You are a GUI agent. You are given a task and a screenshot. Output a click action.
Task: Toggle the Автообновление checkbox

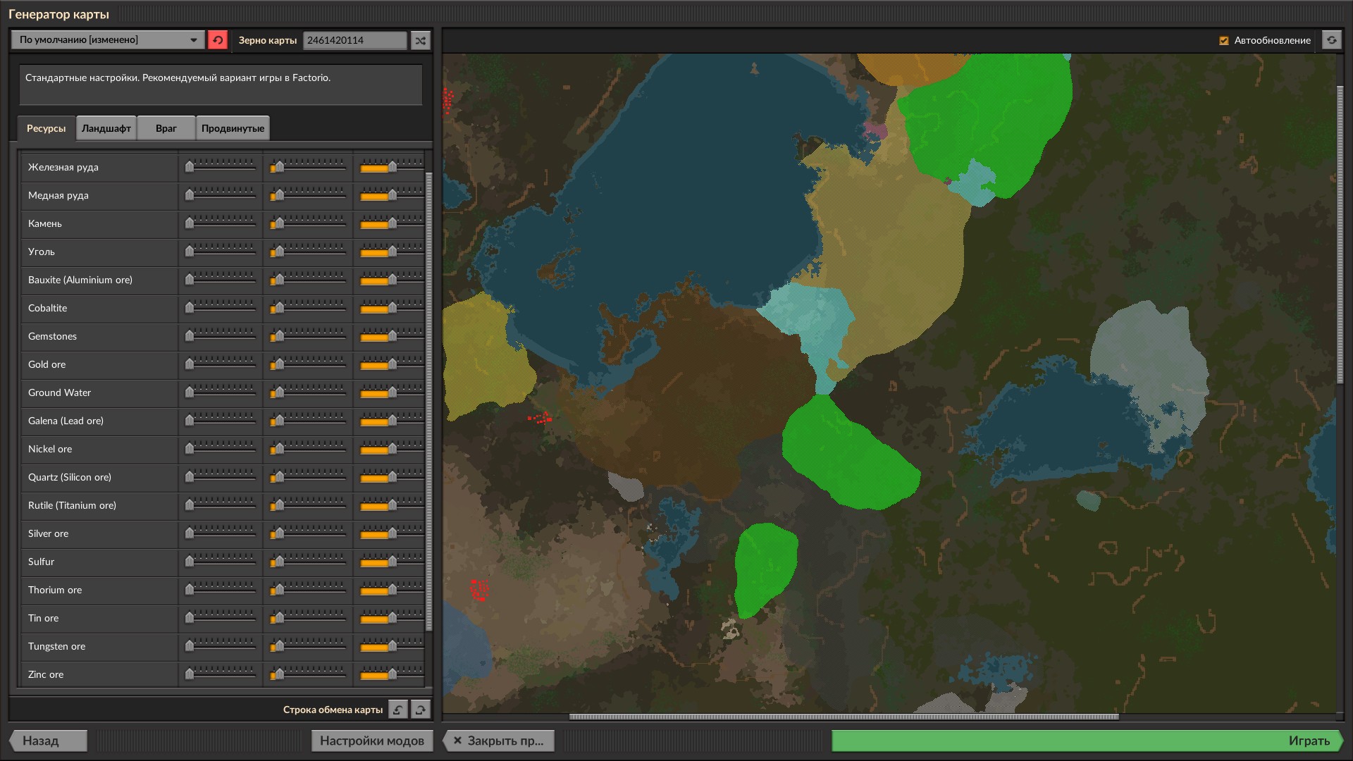click(1224, 41)
